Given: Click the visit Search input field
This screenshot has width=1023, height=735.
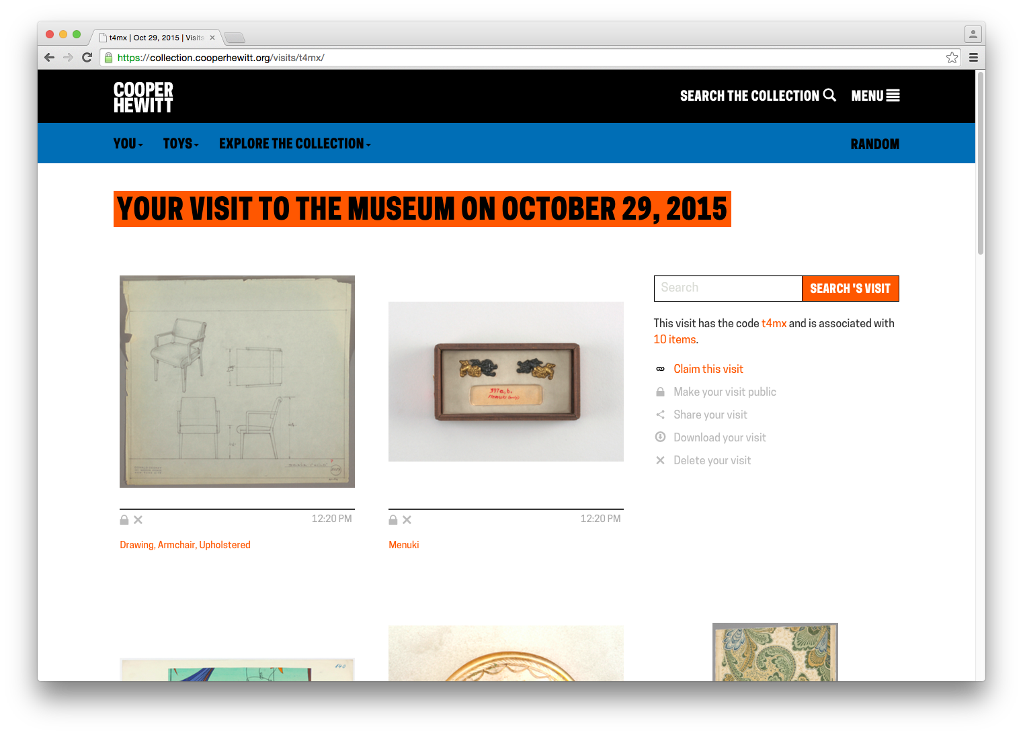Looking at the screenshot, I should (728, 288).
